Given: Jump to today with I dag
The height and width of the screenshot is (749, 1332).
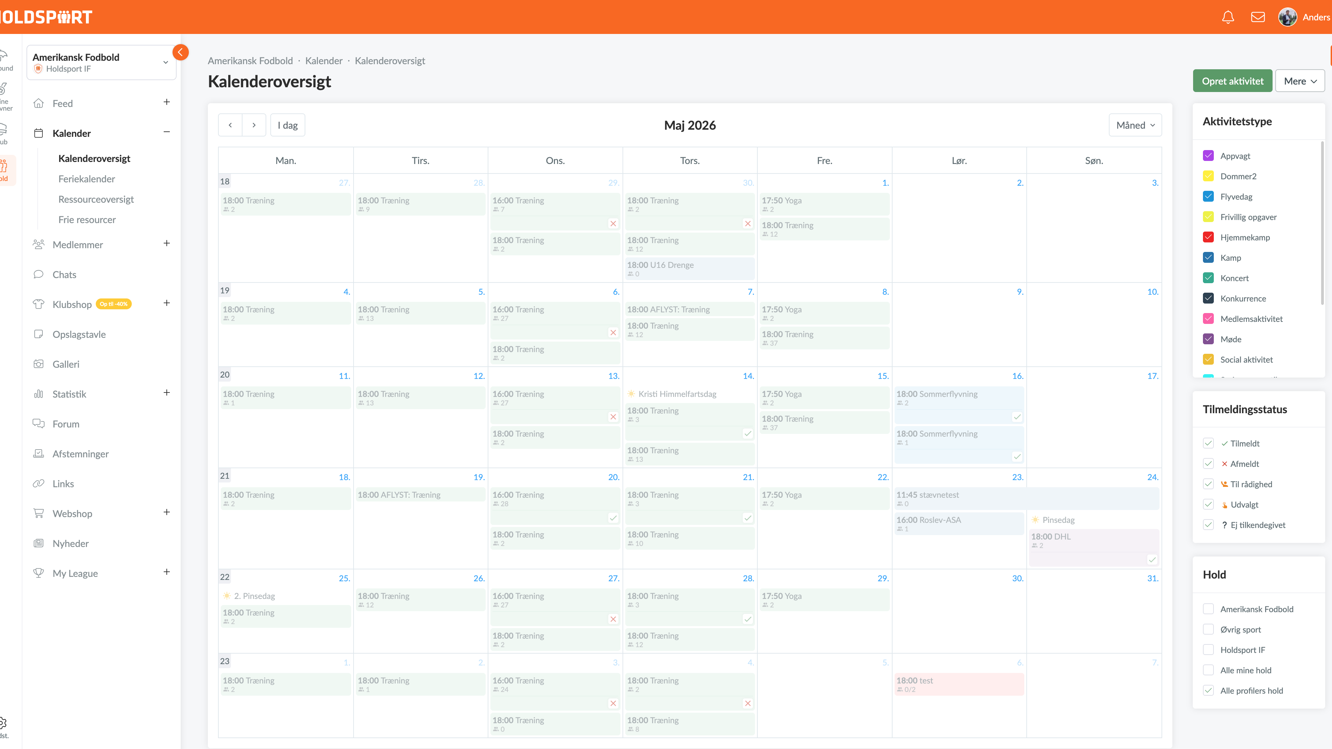Looking at the screenshot, I should (x=288, y=125).
